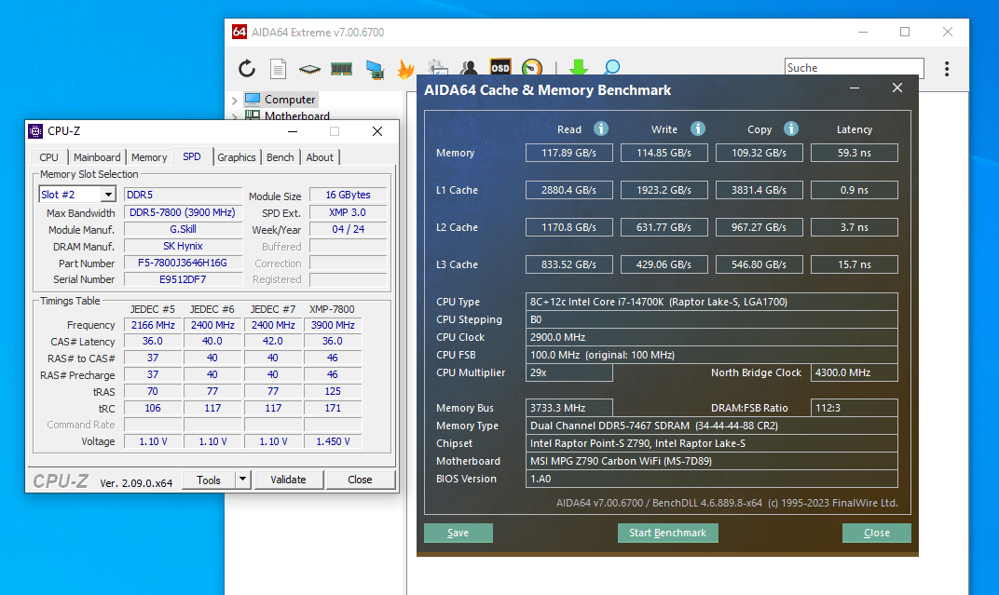The height and width of the screenshot is (595, 999).
Task: Click the XMP-7800 voltage 1.450 V cell
Action: coord(333,441)
